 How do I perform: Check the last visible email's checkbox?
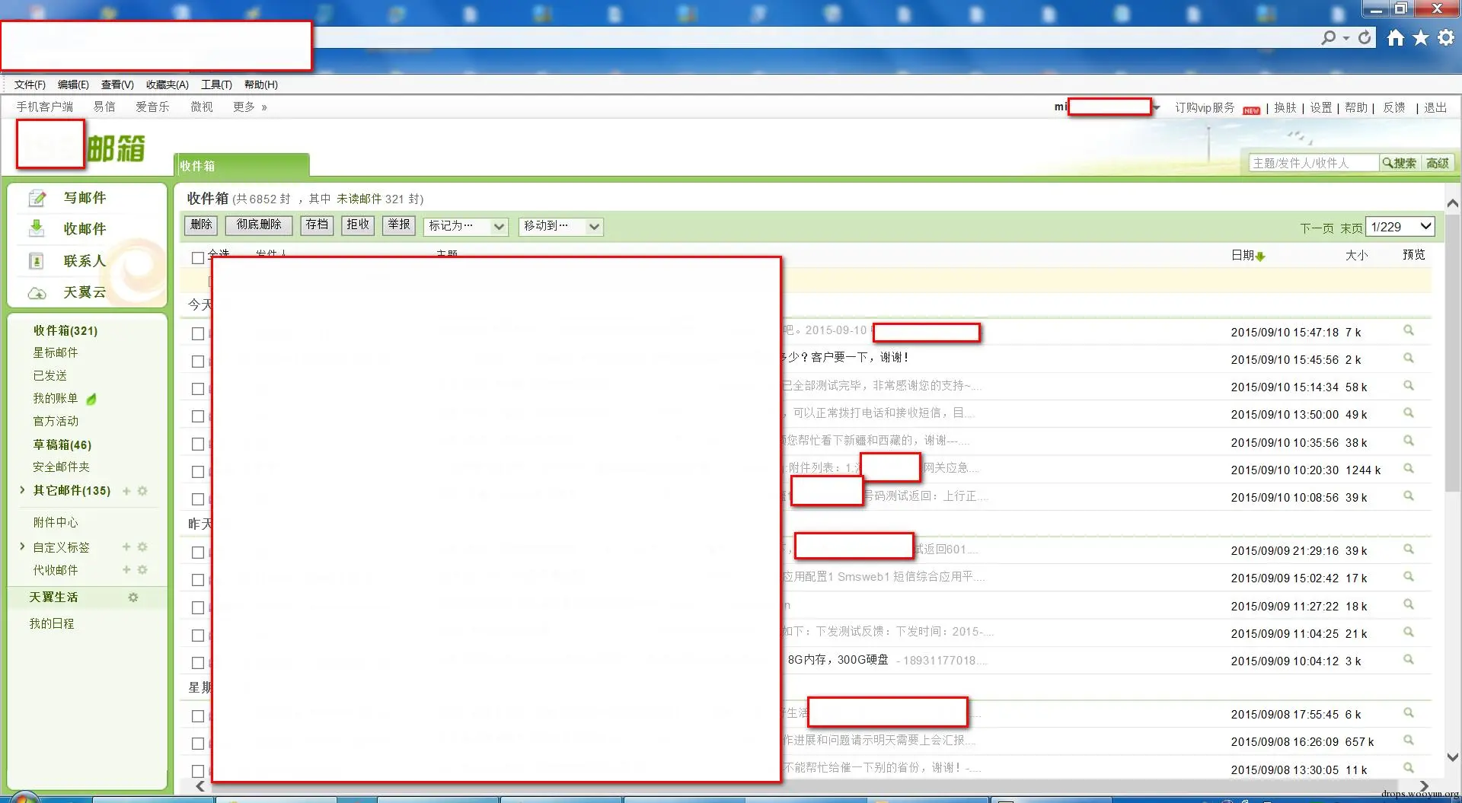(197, 770)
